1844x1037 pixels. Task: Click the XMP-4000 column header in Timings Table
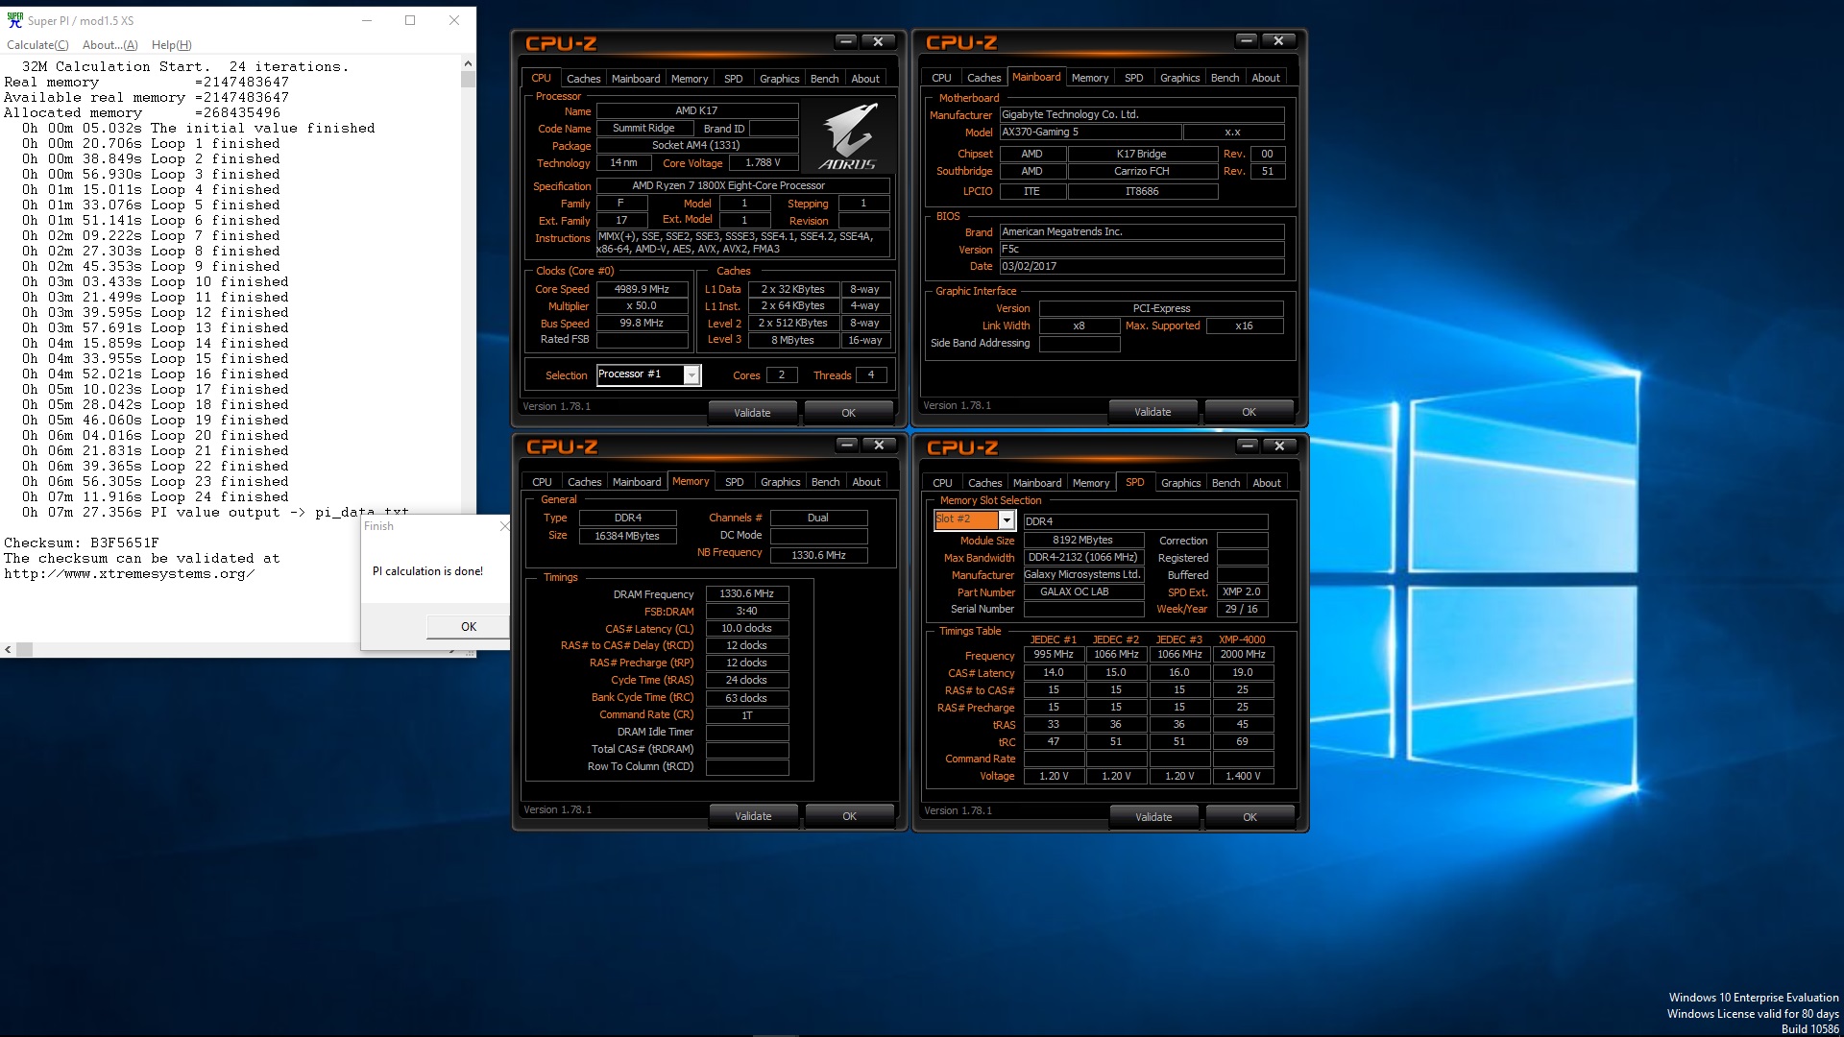pyautogui.click(x=1242, y=639)
